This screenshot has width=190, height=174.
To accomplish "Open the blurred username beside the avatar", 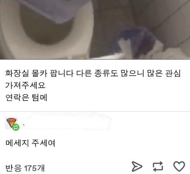I will click(x=66, y=121).
